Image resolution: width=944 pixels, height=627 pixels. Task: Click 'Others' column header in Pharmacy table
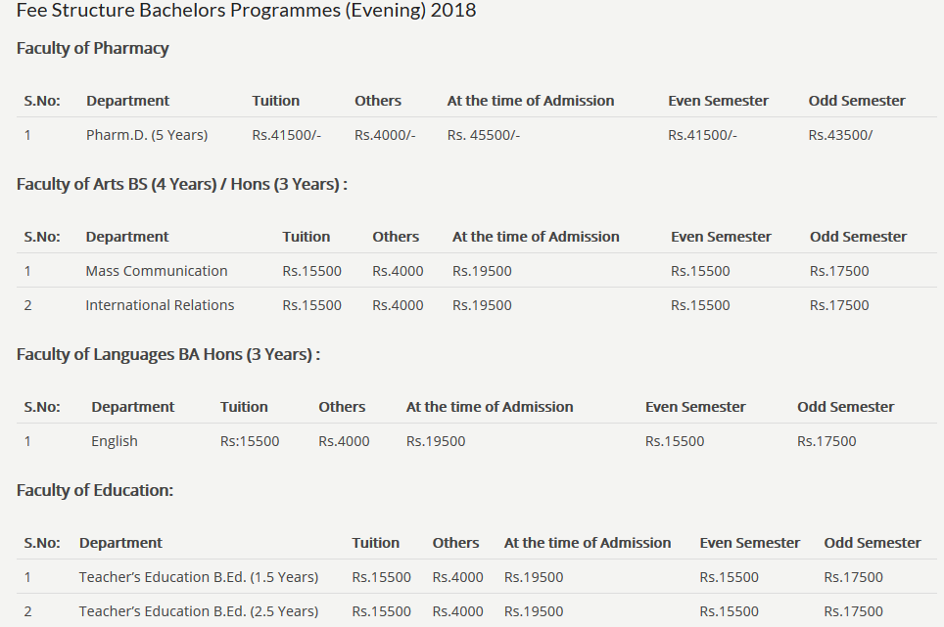coord(378,101)
